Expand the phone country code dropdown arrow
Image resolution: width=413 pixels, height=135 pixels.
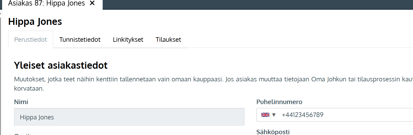point(274,115)
